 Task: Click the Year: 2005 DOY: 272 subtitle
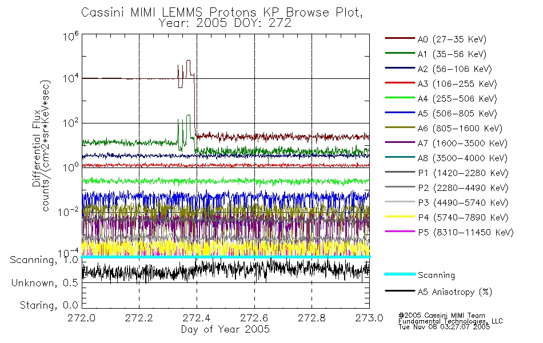coord(225,23)
